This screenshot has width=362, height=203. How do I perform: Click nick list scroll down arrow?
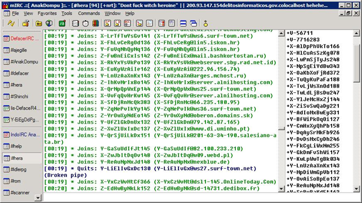(356, 189)
